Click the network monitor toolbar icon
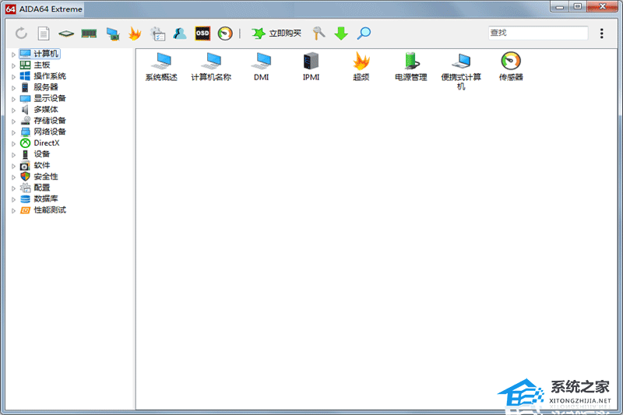The image size is (623, 415). coord(113,33)
